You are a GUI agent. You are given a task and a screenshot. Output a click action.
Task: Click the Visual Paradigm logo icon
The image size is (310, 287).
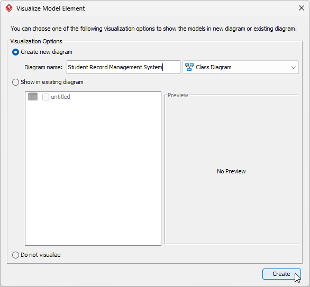[x=9, y=8]
